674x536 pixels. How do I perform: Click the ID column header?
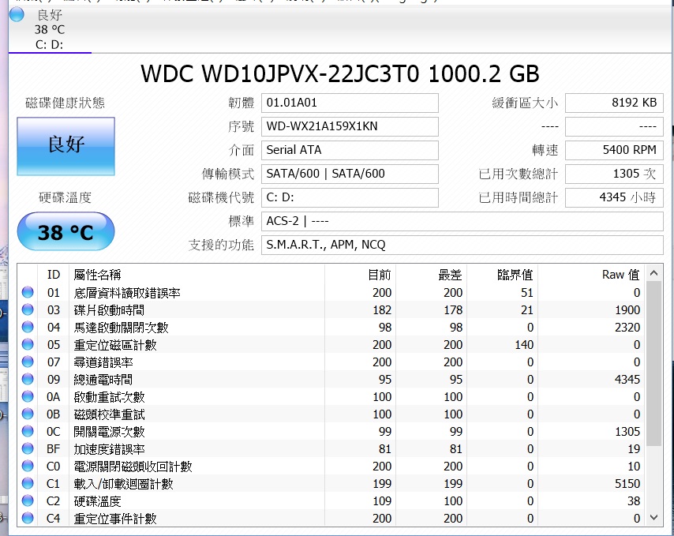54,274
